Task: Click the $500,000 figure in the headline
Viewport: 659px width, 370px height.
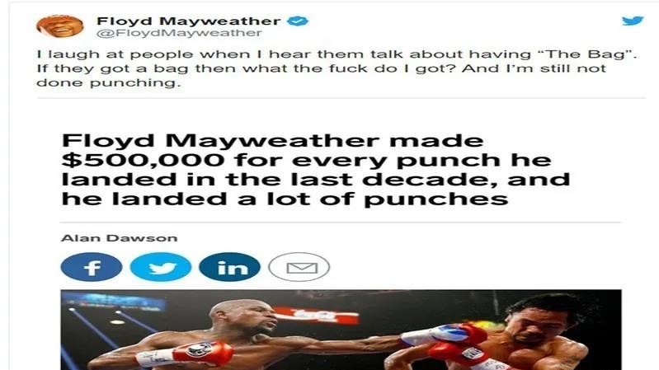Action: coord(143,160)
